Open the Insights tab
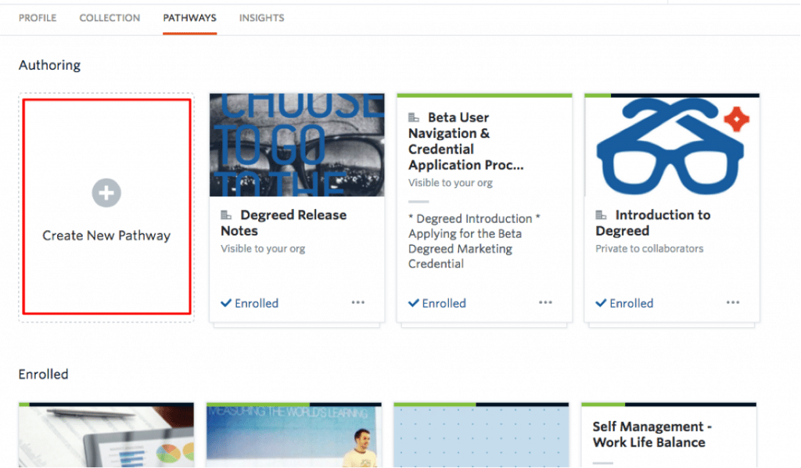This screenshot has height=468, width=801. tap(261, 18)
